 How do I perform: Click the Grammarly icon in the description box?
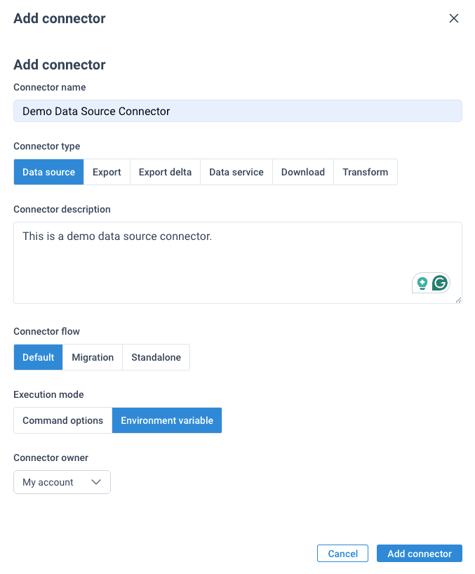441,283
